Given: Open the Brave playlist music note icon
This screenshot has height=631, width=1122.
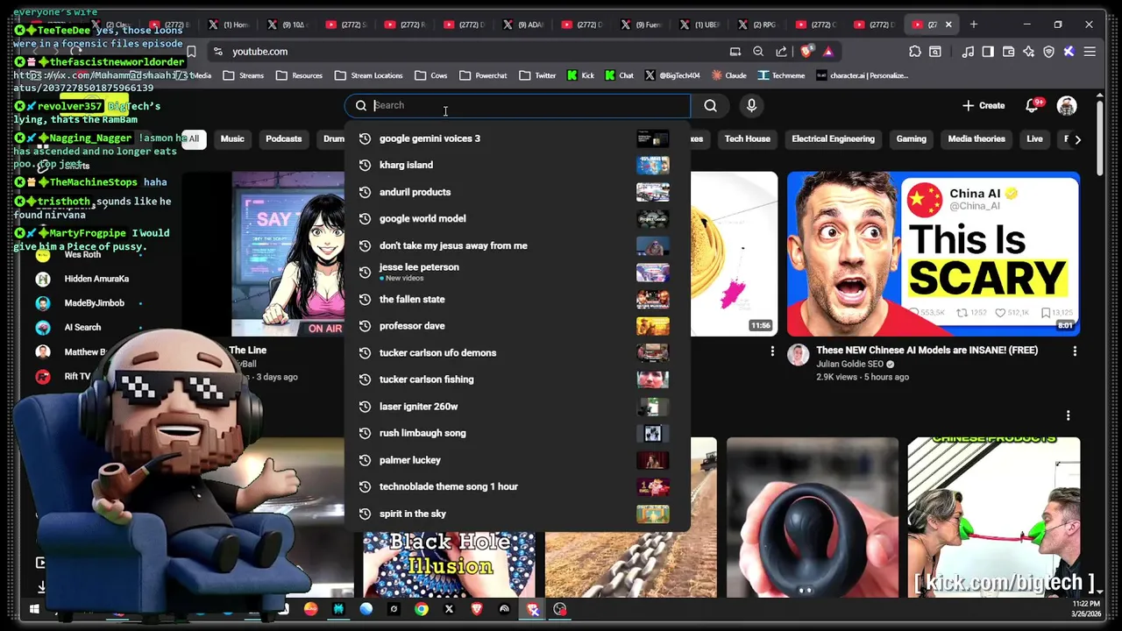Looking at the screenshot, I should point(968,52).
